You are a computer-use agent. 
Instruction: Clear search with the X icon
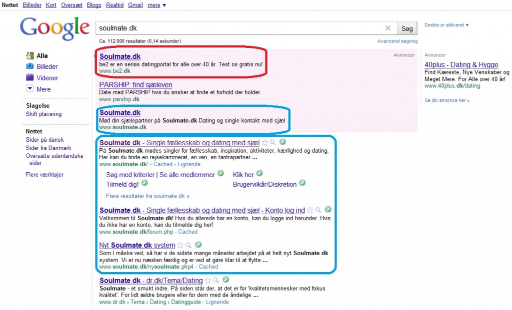pos(388,28)
